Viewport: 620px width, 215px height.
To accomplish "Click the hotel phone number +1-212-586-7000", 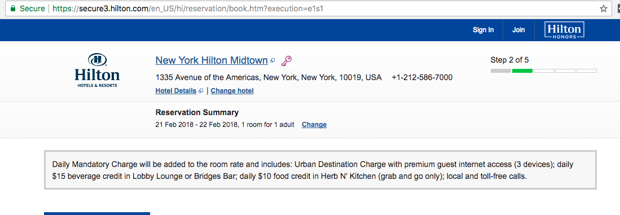I will point(423,77).
